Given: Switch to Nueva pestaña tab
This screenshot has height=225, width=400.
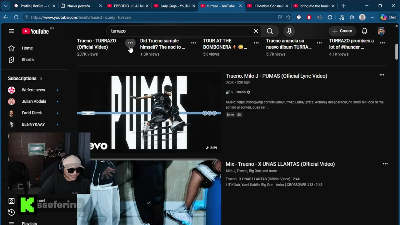Looking at the screenshot, I should (x=81, y=6).
